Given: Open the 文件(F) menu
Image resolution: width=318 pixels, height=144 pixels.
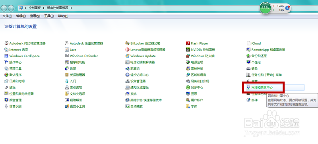Looking at the screenshot, I should click(x=7, y=16).
